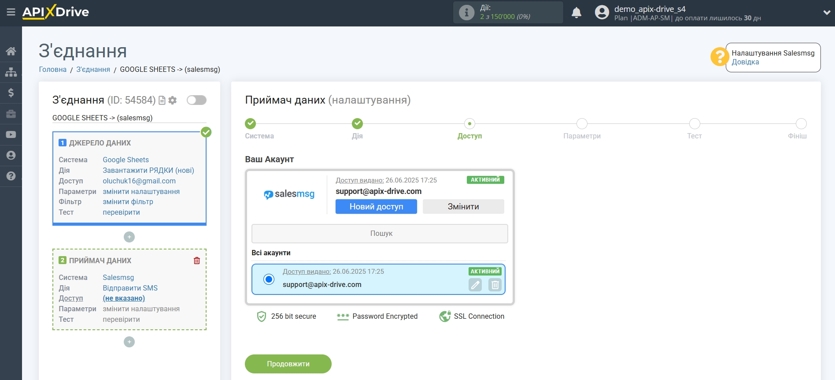Open the briefcase sidebar icon
This screenshot has height=380, width=835.
tap(11, 114)
